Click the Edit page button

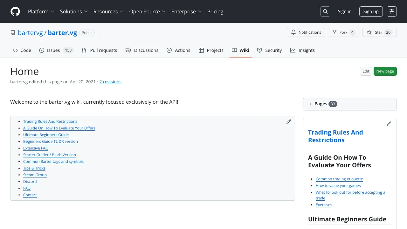pos(366,71)
